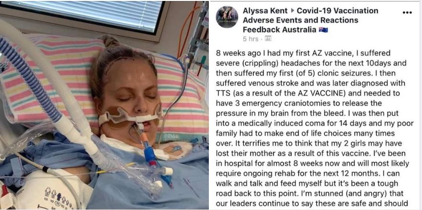
Task: Click the abbreviation TTS in the post text
Action: (223, 93)
